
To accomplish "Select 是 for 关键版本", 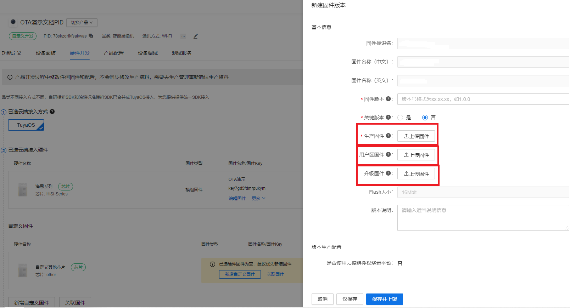I will point(400,118).
